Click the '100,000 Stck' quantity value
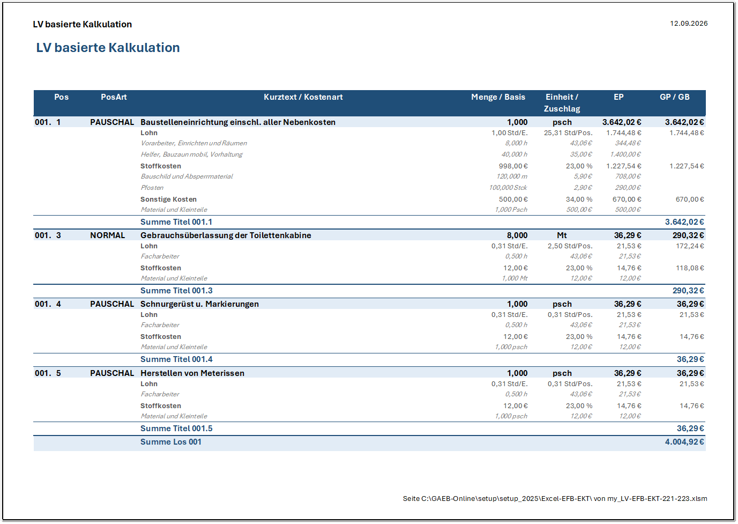The width and height of the screenshot is (738, 524). (x=508, y=188)
